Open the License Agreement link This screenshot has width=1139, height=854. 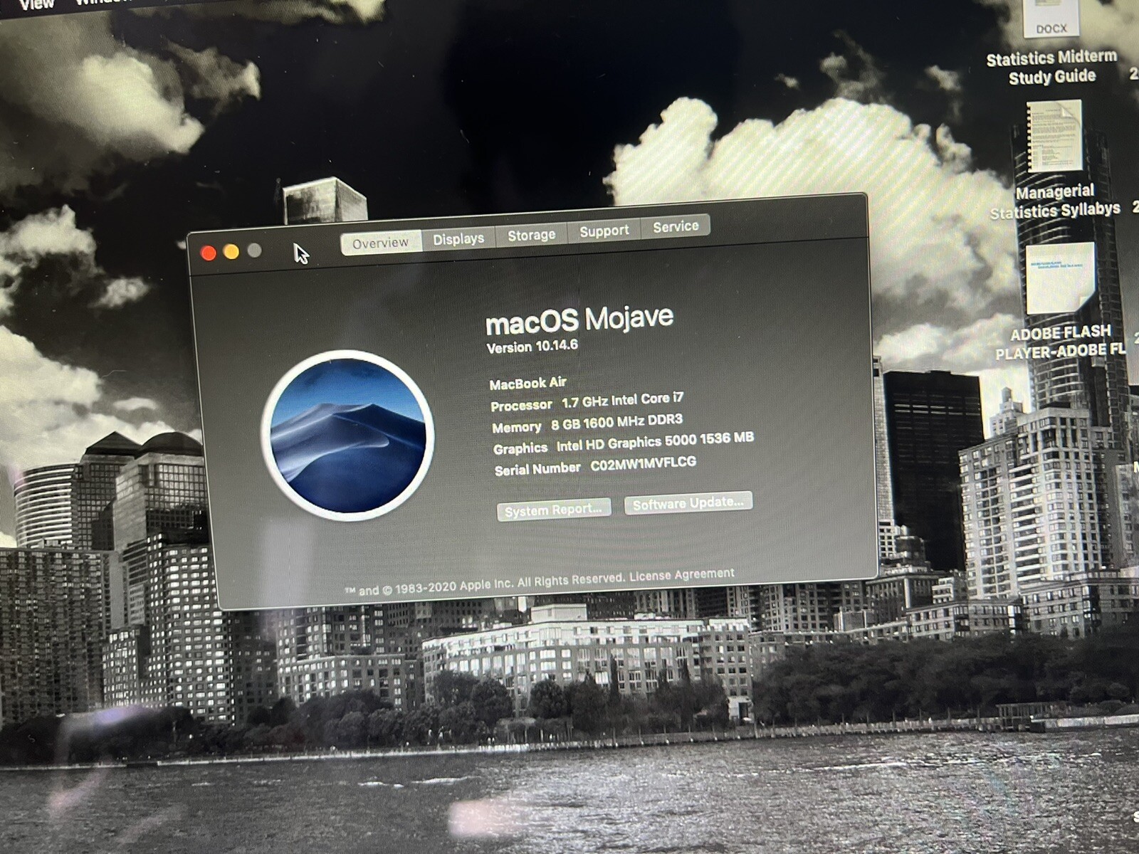coord(681,575)
